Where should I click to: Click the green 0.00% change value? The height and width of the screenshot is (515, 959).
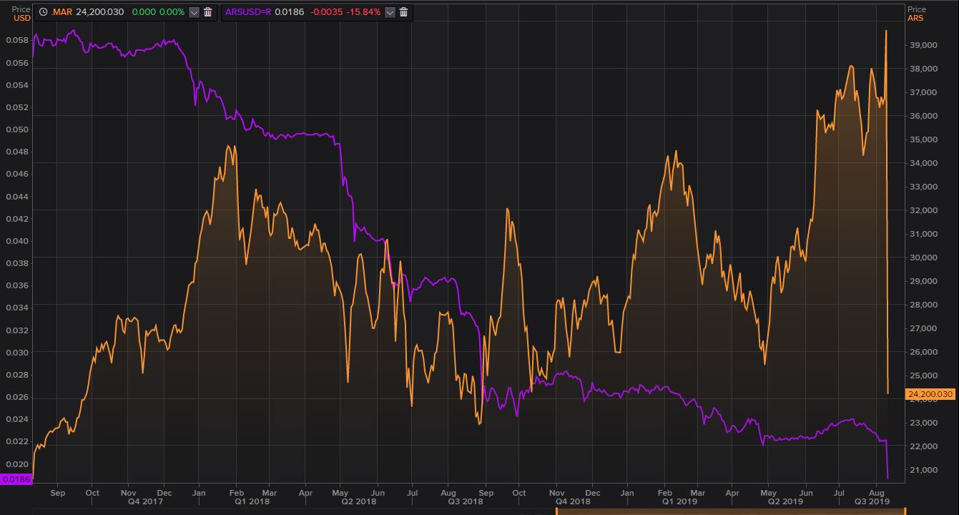172,12
